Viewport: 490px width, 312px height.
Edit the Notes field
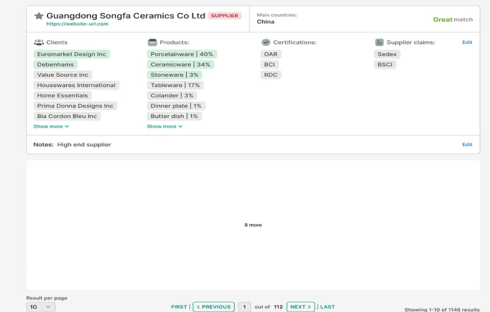pos(467,144)
